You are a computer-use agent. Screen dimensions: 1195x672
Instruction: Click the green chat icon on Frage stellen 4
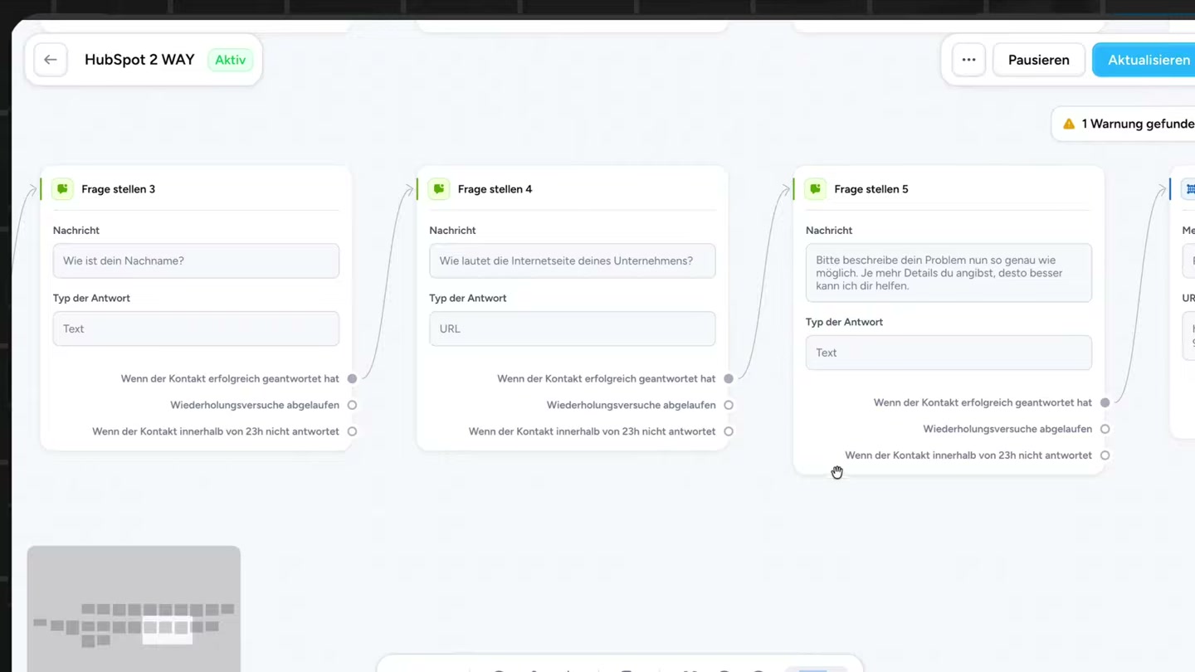[x=438, y=188]
